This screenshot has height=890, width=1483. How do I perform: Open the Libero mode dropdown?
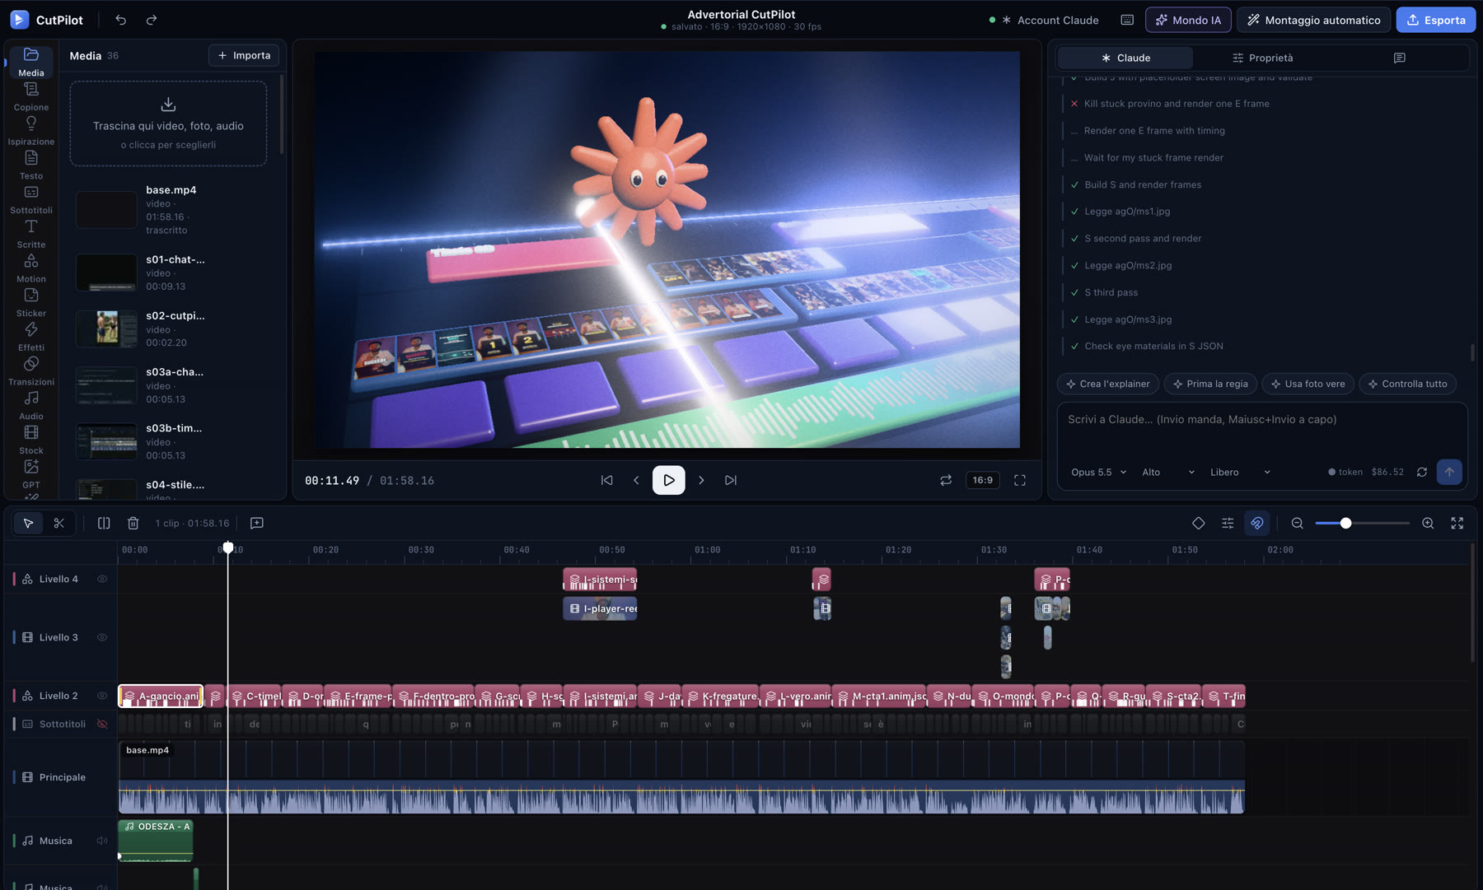tap(1240, 472)
